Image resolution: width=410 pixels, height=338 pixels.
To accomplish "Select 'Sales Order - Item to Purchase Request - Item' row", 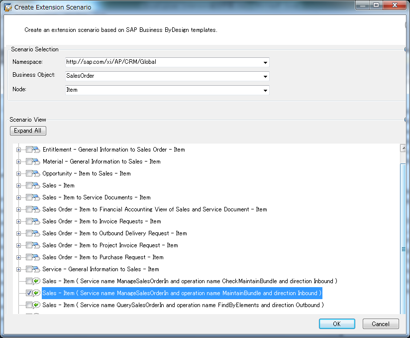I will (103, 257).
